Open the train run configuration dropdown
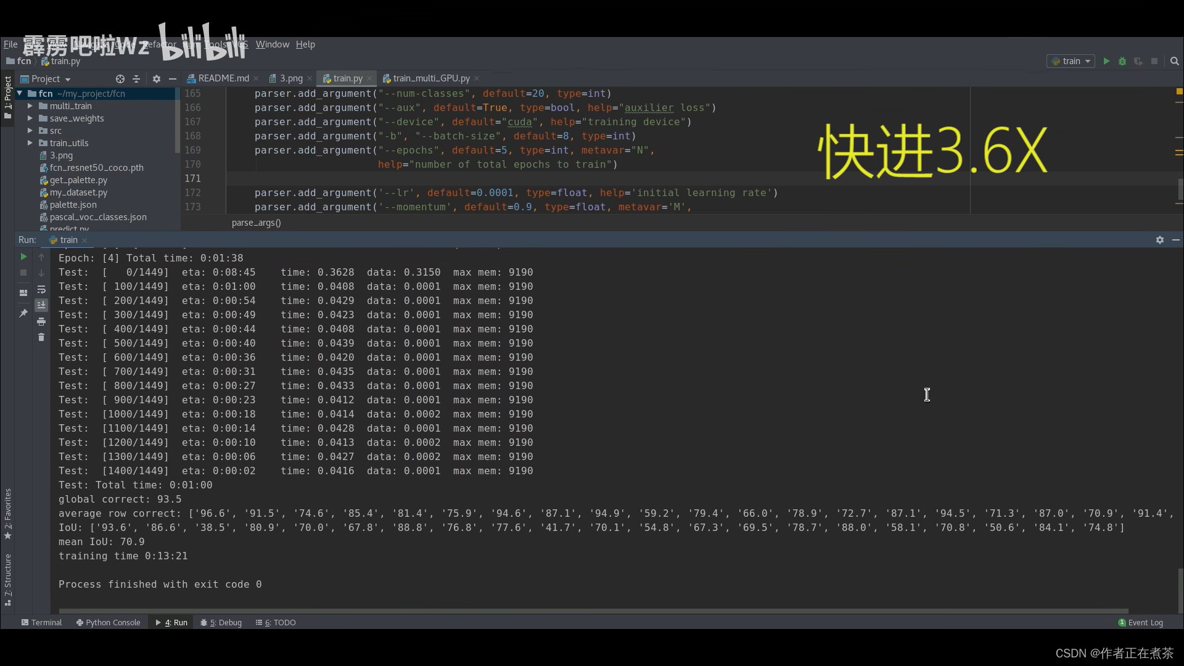Viewport: 1184px width, 666px height. [1071, 61]
